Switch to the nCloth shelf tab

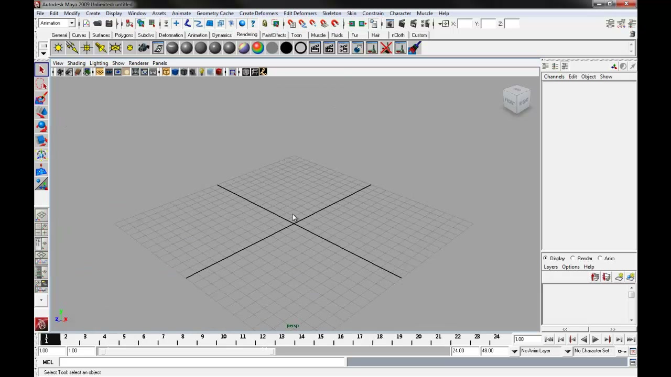click(x=398, y=35)
